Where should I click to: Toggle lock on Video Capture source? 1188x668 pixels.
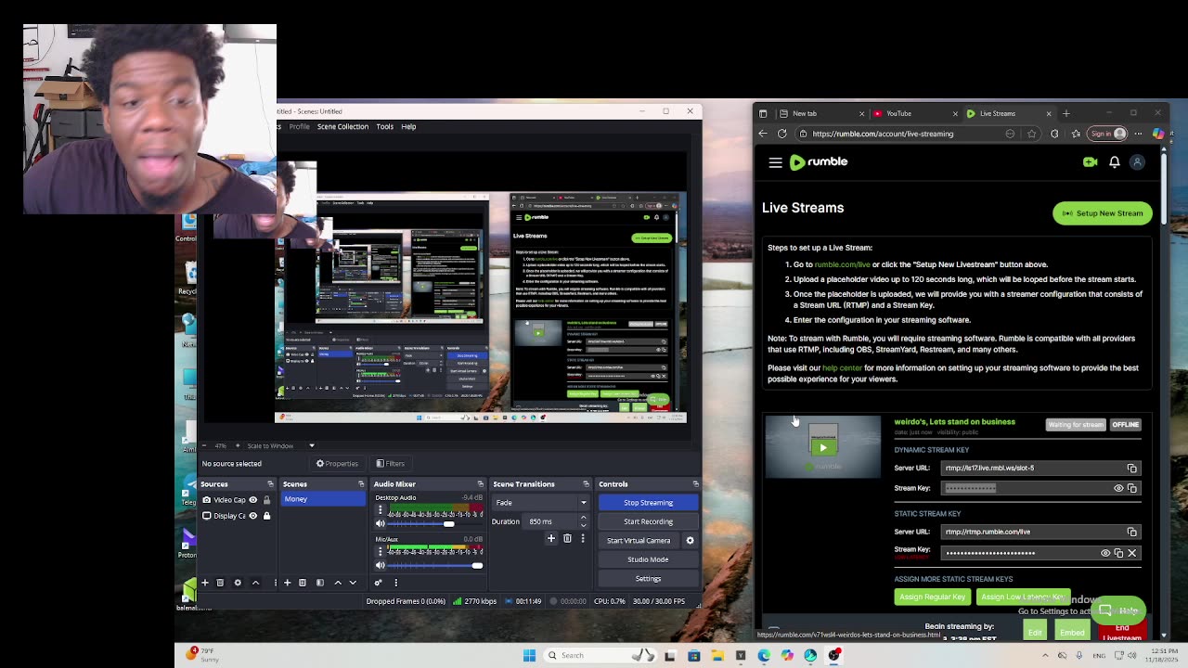click(266, 500)
